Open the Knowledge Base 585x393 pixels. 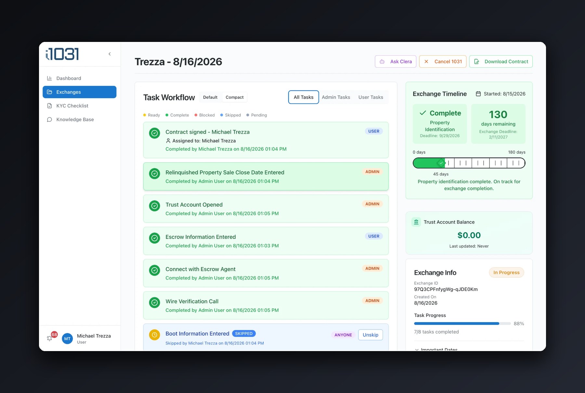click(79, 119)
